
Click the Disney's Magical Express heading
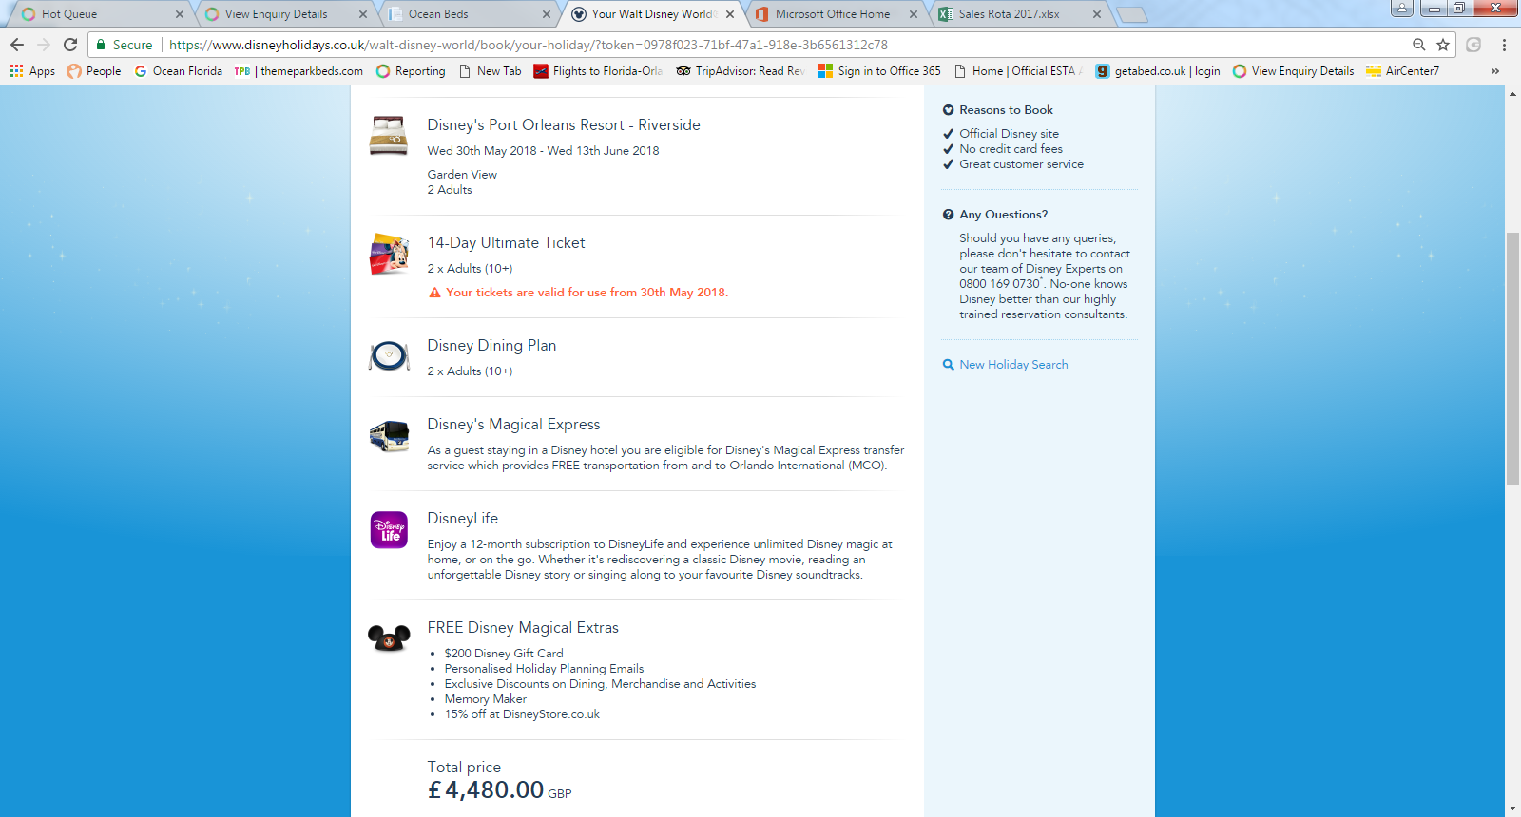513,425
